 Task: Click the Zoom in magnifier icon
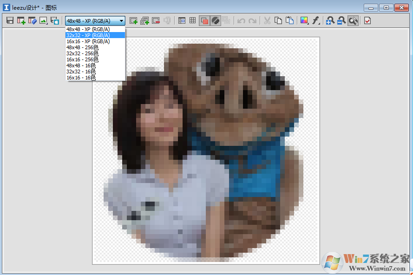tap(330, 20)
